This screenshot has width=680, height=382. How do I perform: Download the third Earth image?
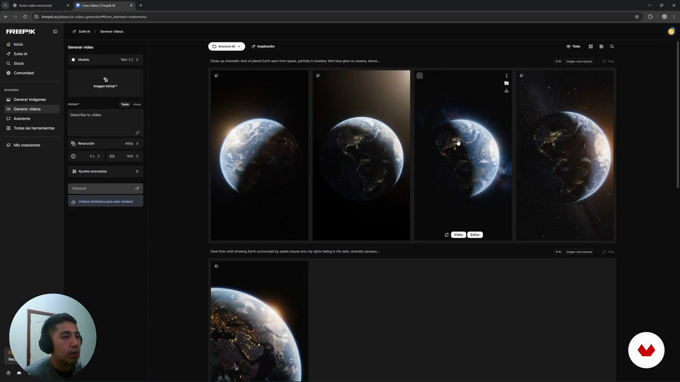[x=506, y=91]
